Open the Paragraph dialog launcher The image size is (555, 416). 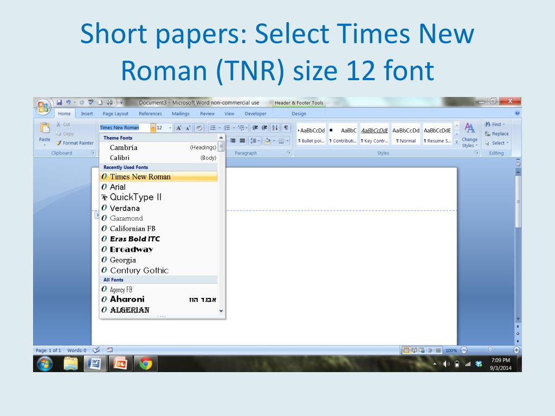tap(288, 152)
